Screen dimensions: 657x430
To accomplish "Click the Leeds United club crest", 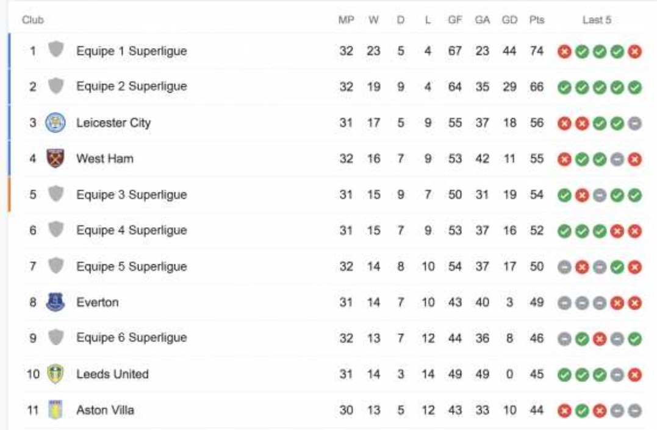I will pyautogui.click(x=56, y=374).
